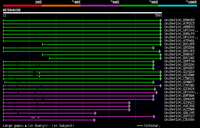Click the purple arrowhead of the UniRef100_C0P2W2 alignment

(x=161, y=86)
